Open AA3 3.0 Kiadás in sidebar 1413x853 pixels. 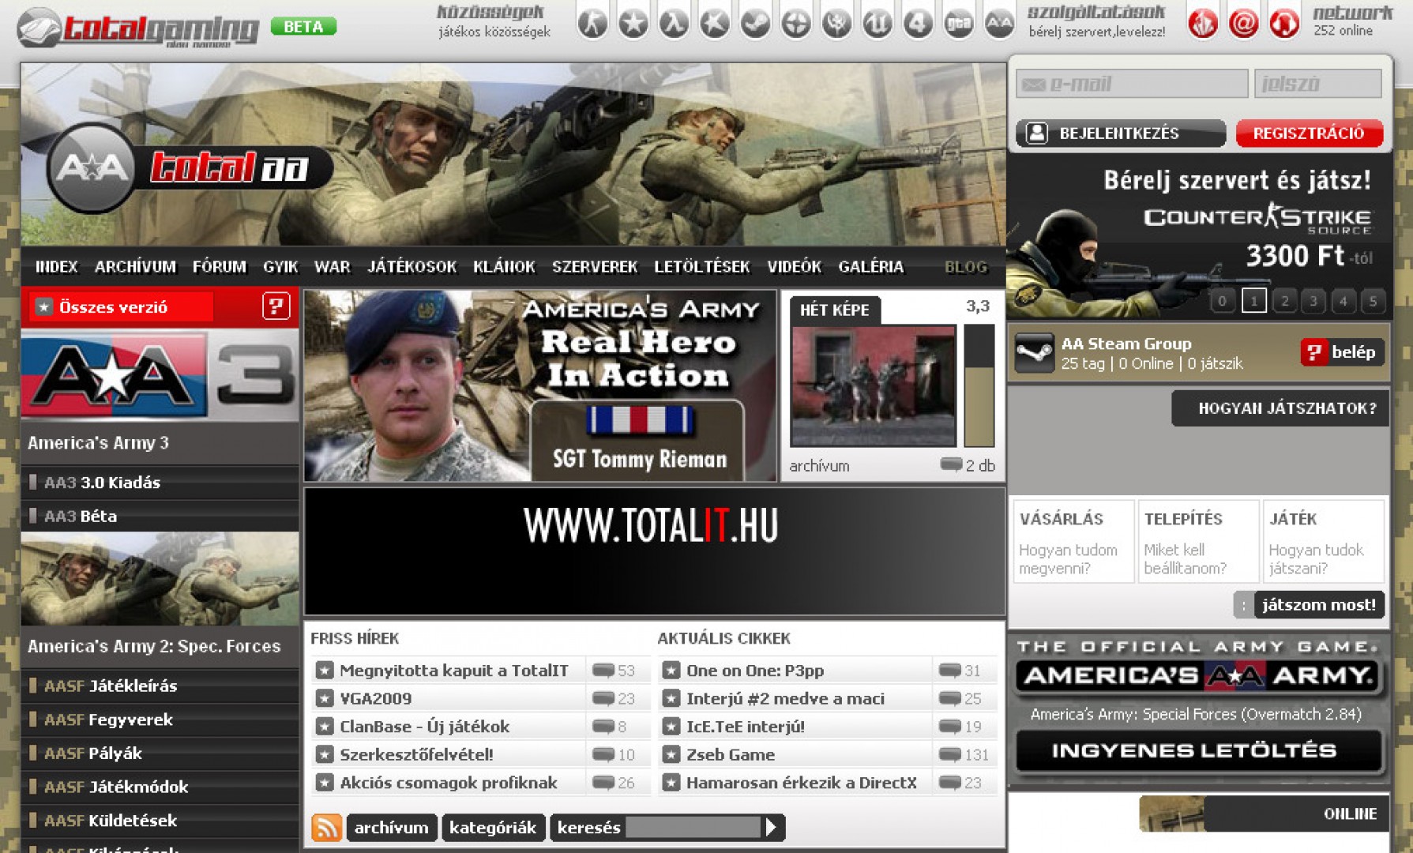[160, 483]
